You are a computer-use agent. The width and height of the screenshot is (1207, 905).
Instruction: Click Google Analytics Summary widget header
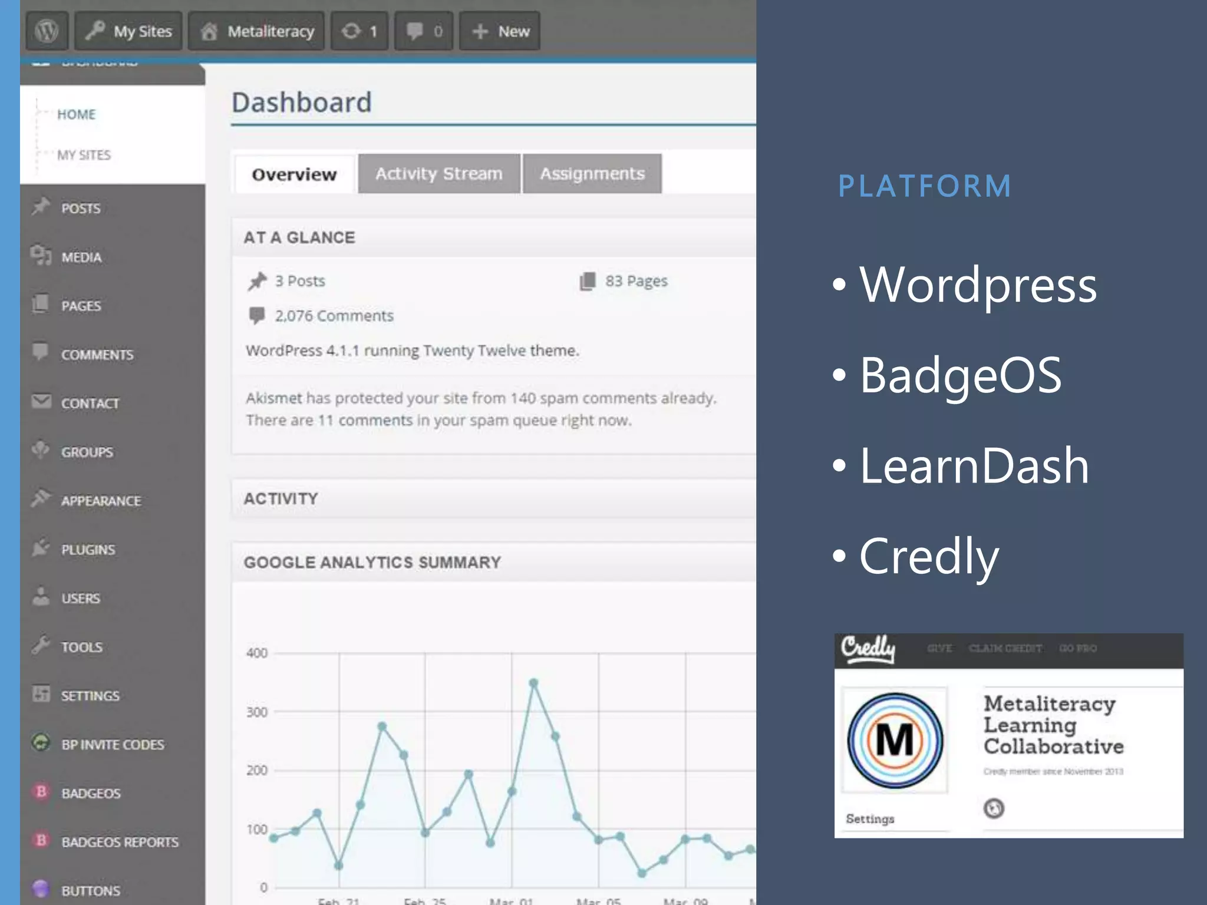click(x=494, y=562)
